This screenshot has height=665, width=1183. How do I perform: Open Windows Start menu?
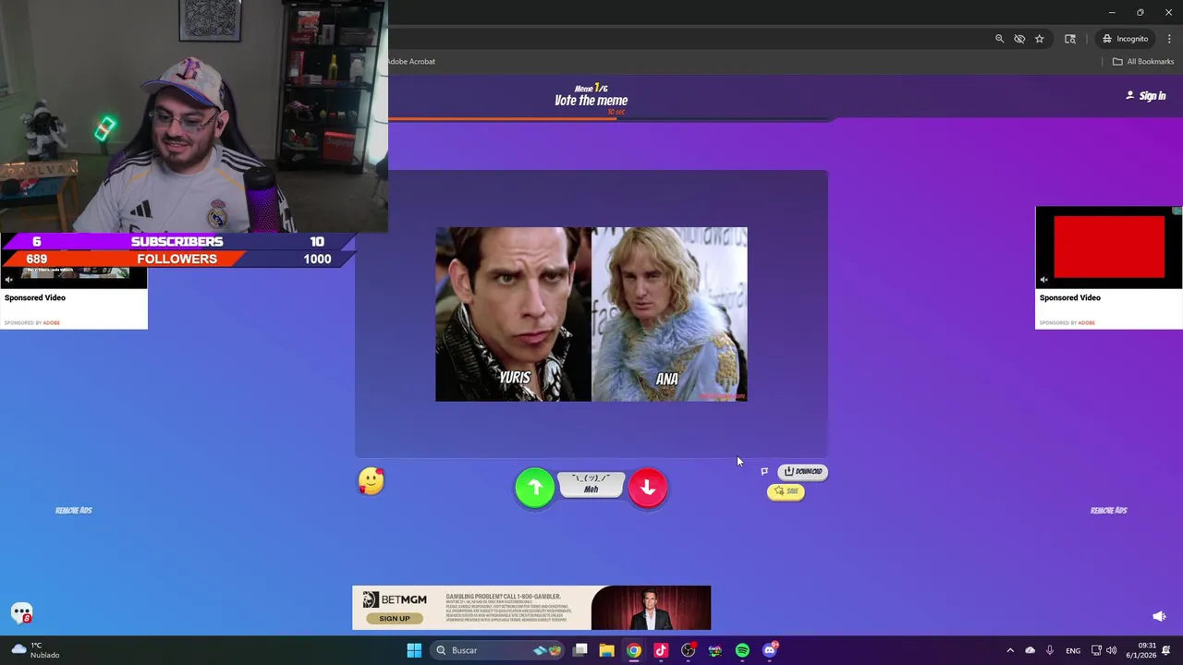pos(414,650)
